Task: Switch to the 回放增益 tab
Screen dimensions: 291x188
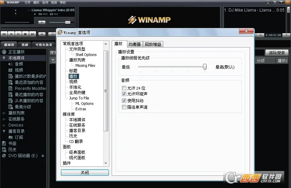Action: pyautogui.click(x=153, y=44)
